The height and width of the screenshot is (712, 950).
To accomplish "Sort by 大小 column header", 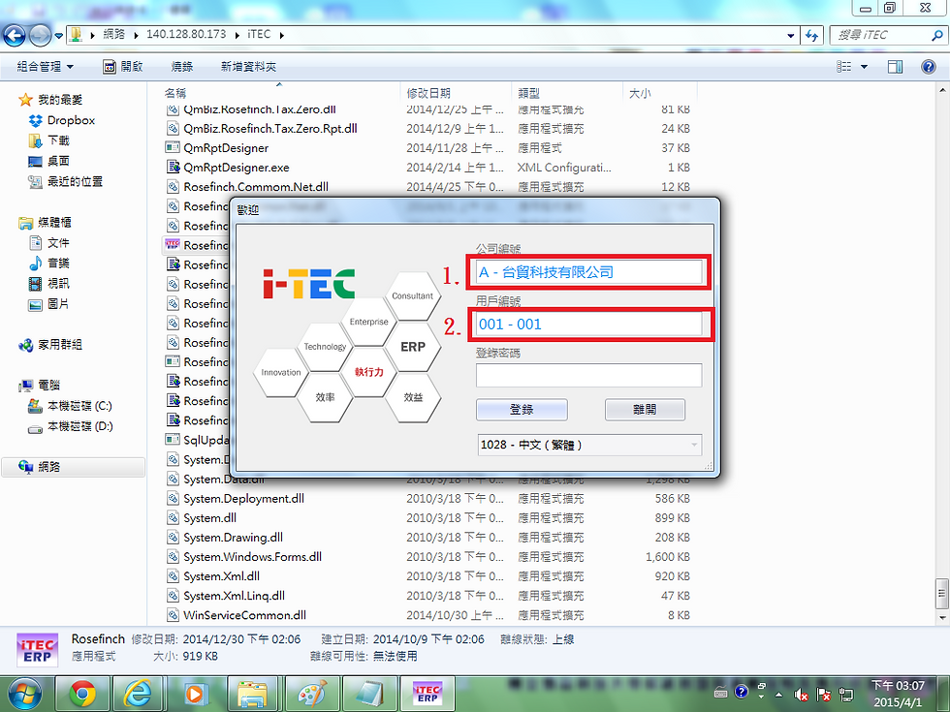I will tap(640, 93).
